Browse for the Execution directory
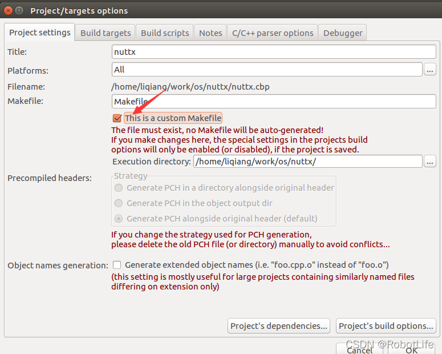The height and width of the screenshot is (354, 442). click(430, 162)
